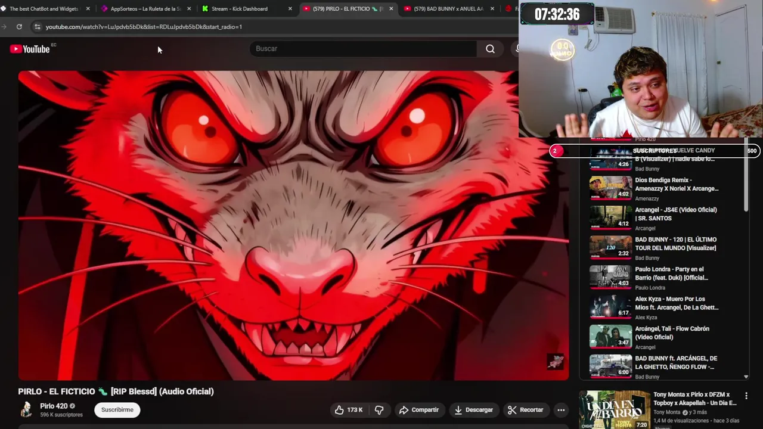Click the Suscribirme button
Viewport: 763px width, 429px height.
click(x=117, y=410)
